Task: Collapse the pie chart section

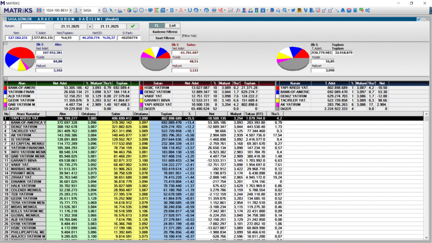Action: [x=5, y=43]
